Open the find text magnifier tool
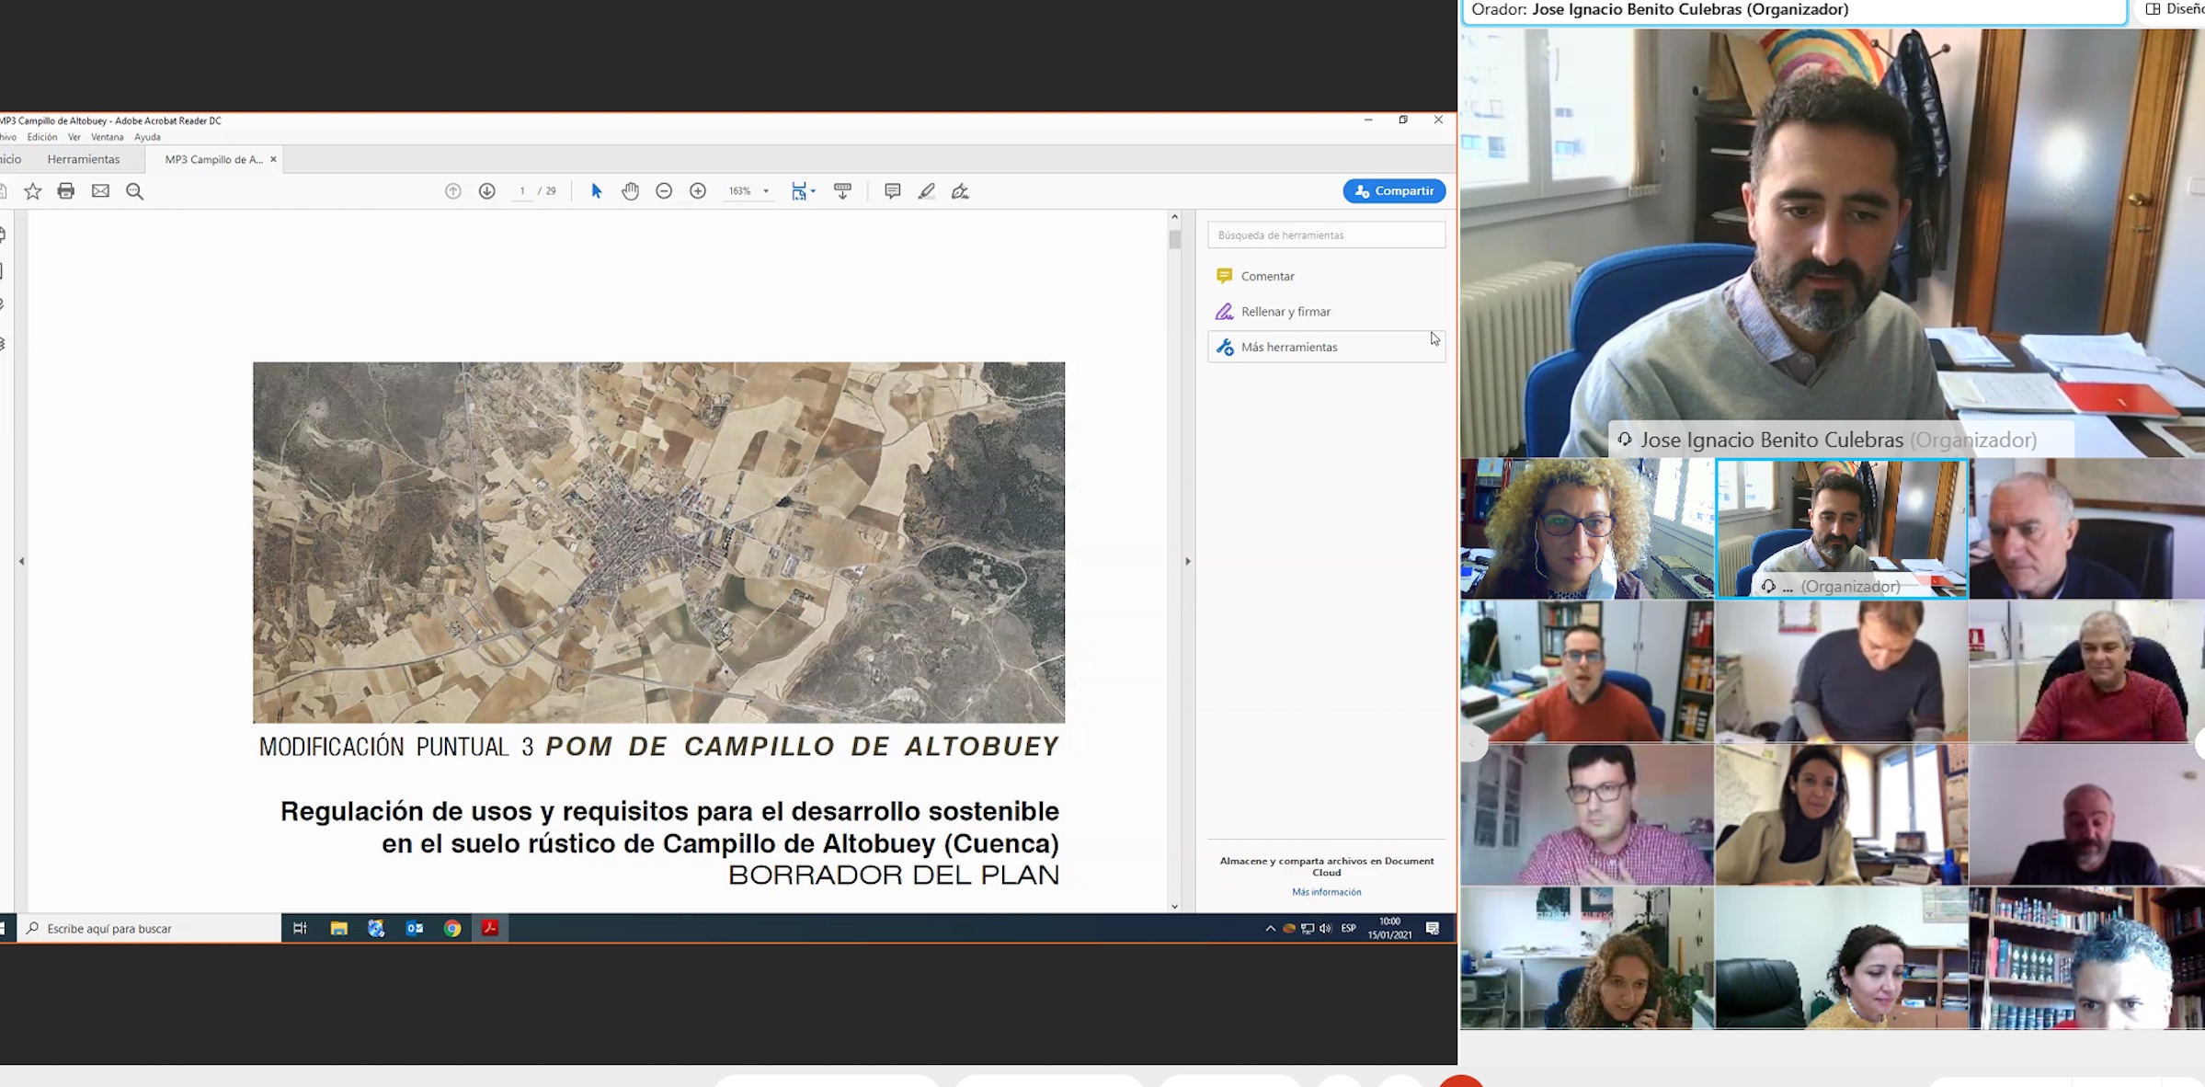 (135, 191)
